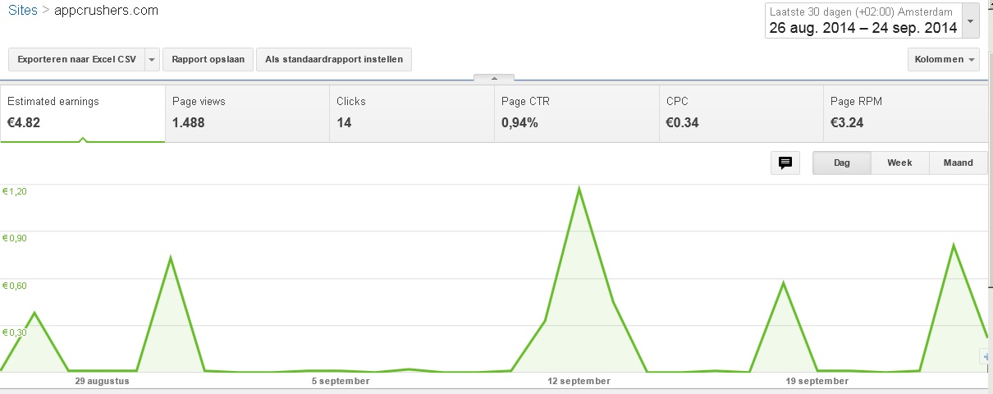Follow the Sites breadcrumb link
This screenshot has width=993, height=394.
23,11
